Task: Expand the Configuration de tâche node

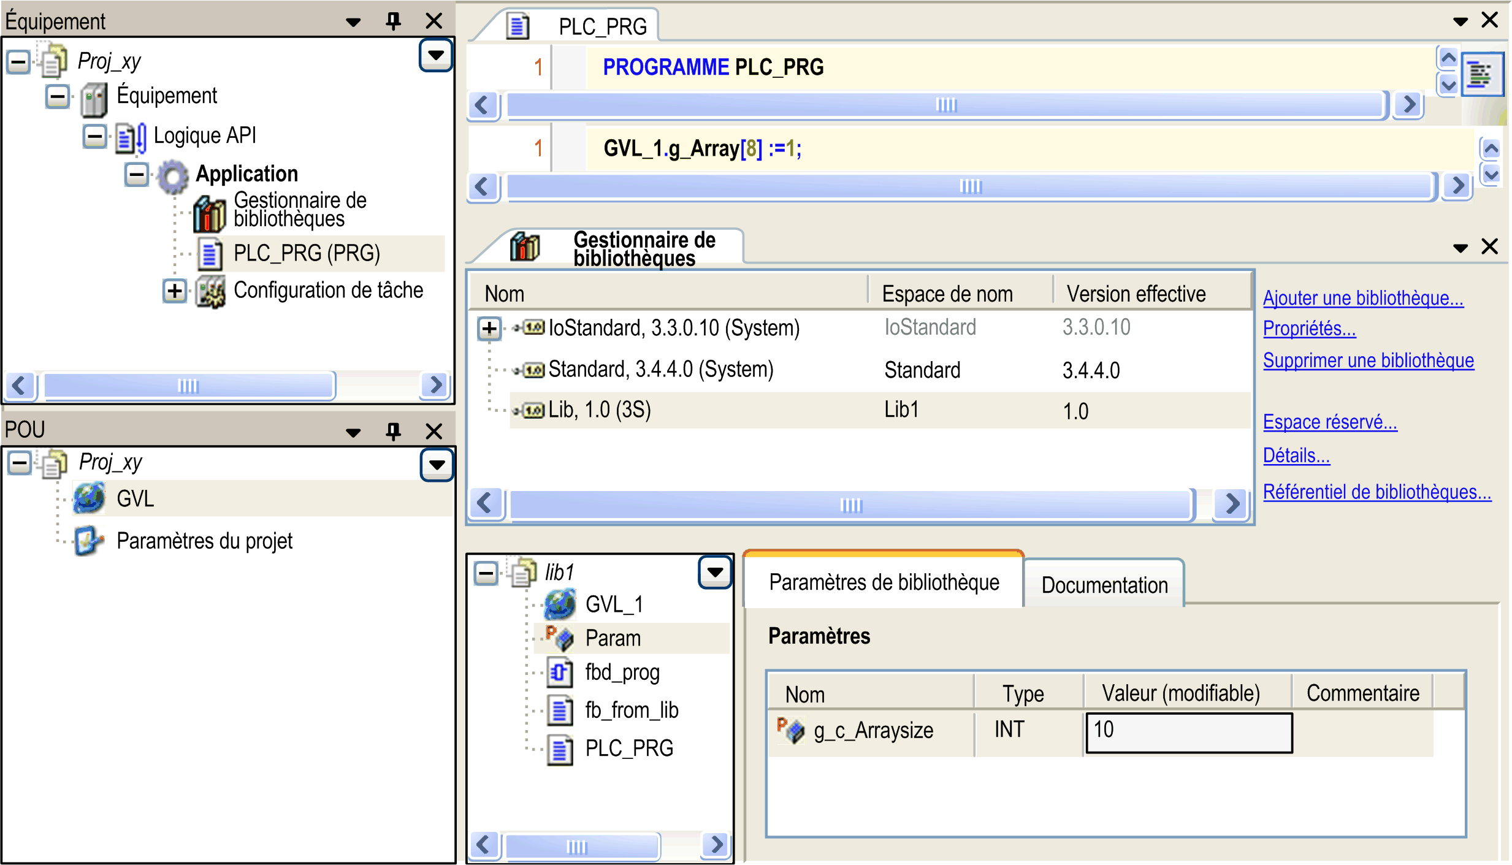Action: click(x=175, y=291)
